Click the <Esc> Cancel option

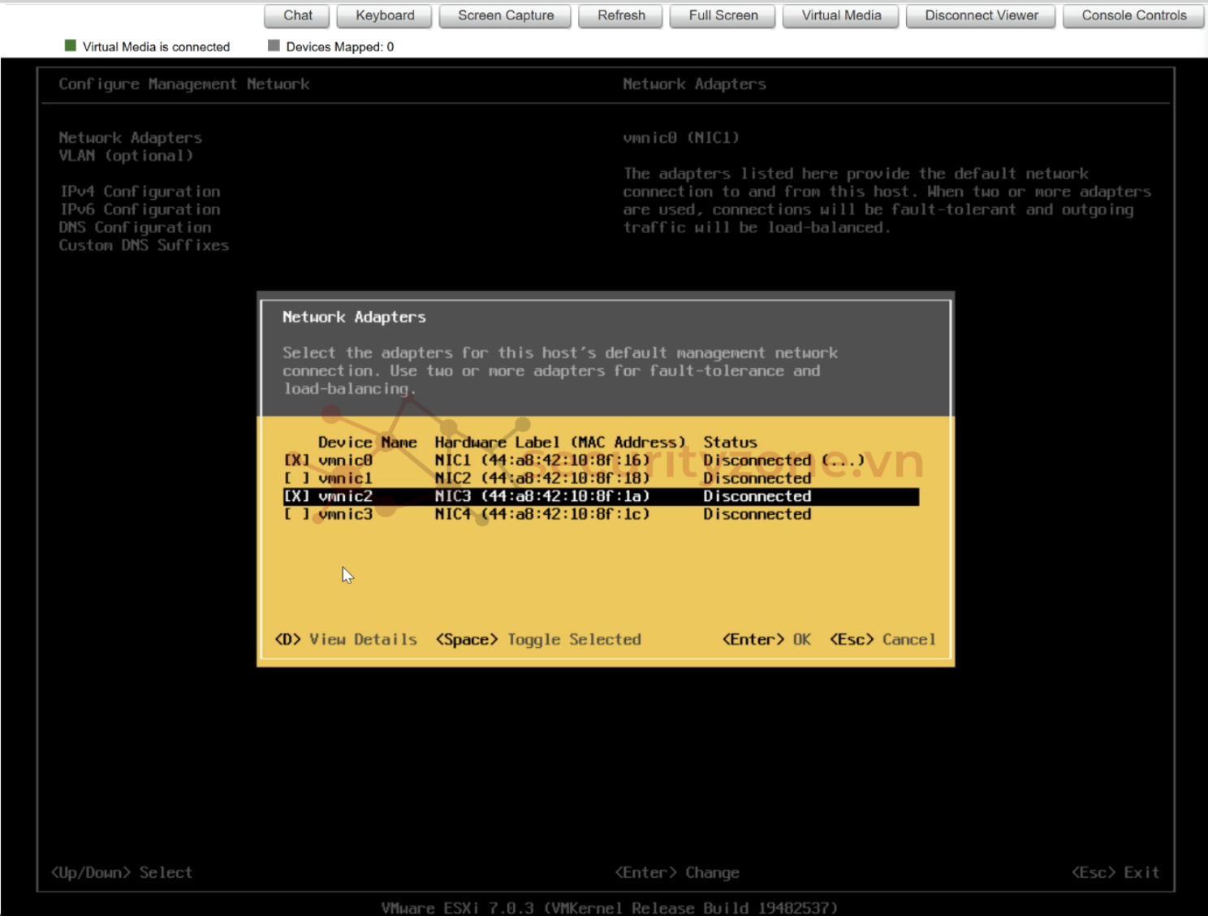(x=882, y=640)
